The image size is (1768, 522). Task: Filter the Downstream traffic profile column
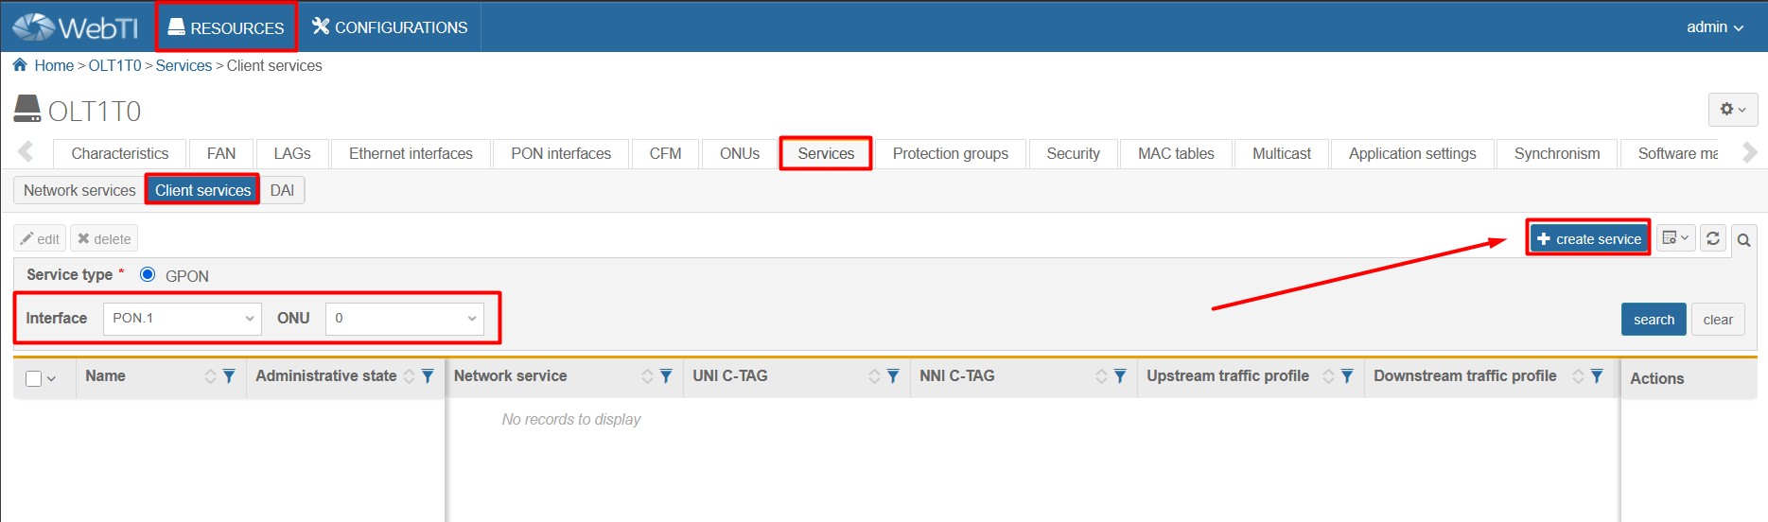click(1597, 376)
